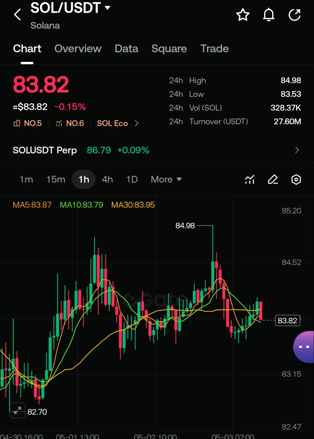314x439 pixels.
Task: Select the 1m timeframe
Action: (x=26, y=179)
